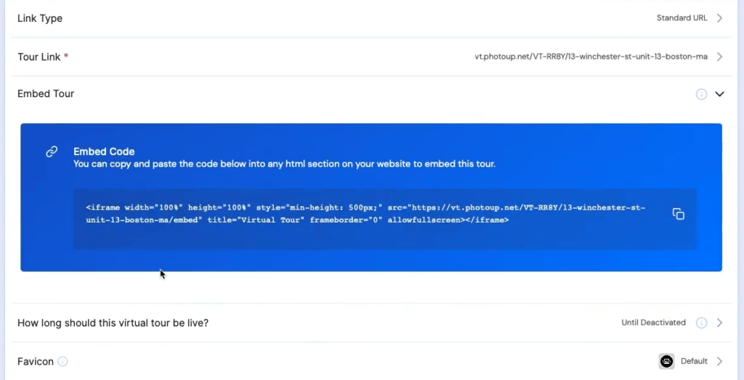Click the vt.photoup.net tour link URL
The width and height of the screenshot is (744, 380).
591,57
